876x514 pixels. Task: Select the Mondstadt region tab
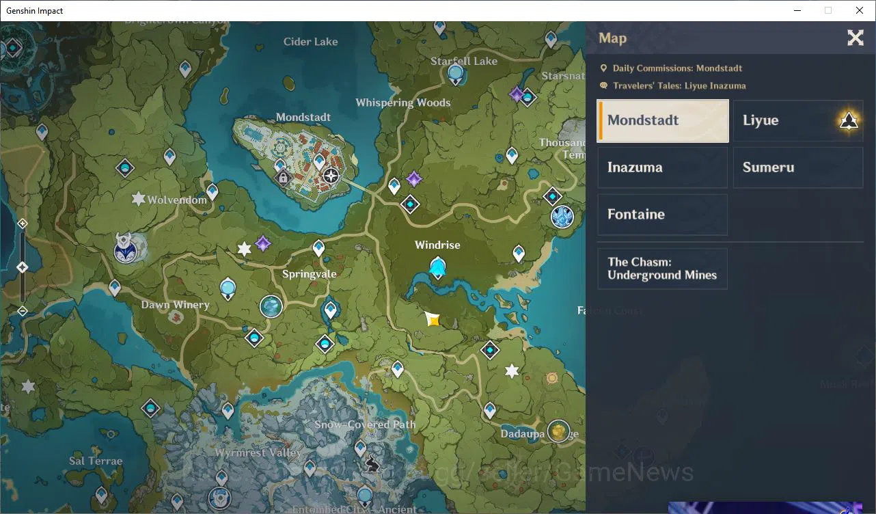pos(663,120)
